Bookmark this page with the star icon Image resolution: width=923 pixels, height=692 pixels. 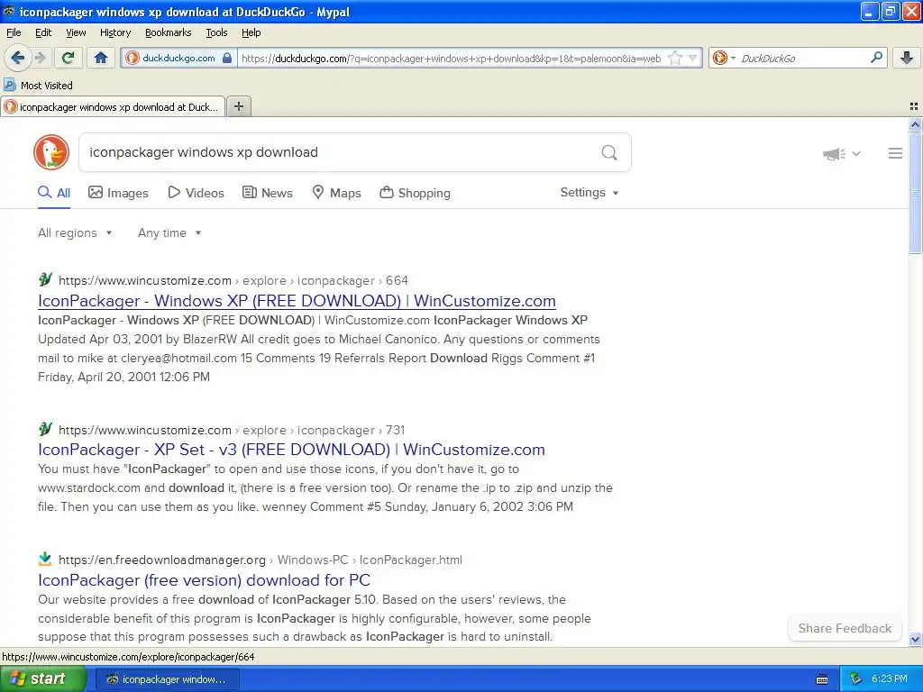click(675, 58)
